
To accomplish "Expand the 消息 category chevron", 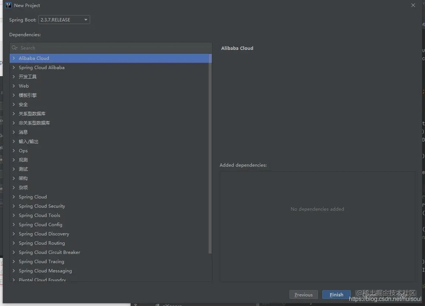I will [x=14, y=132].
